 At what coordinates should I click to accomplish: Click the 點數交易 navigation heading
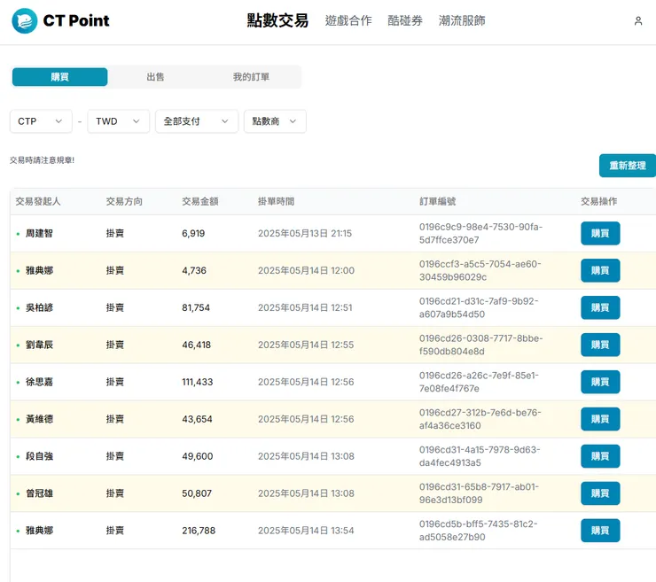pos(277,21)
